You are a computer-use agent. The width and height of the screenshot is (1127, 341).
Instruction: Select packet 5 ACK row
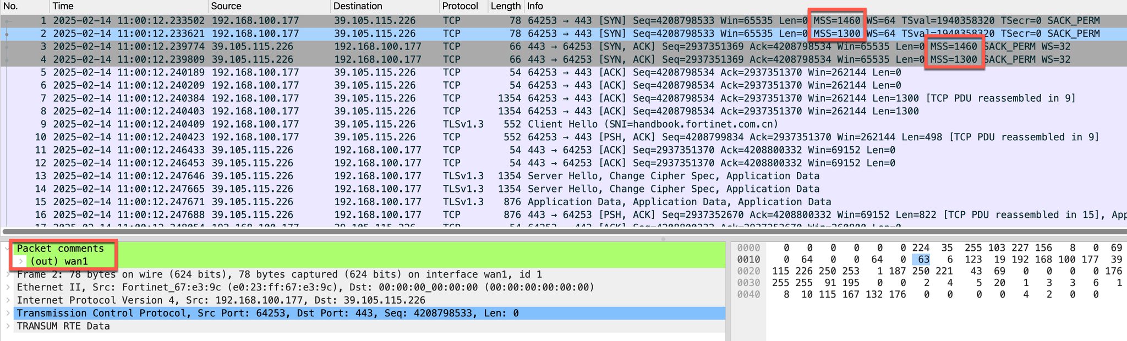563,72
